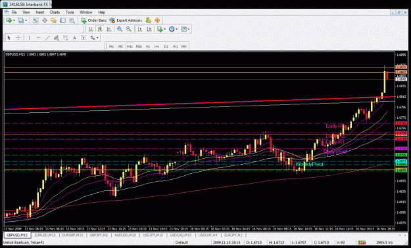Expand the Templates dropdown arrow
The height and width of the screenshot is (248, 411).
[189, 30]
